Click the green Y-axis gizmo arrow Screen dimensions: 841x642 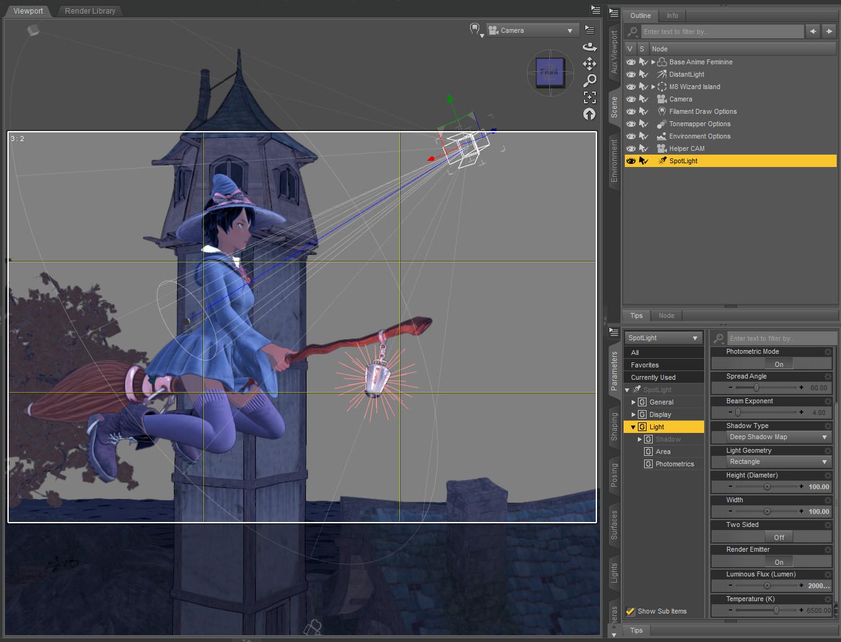point(450,100)
